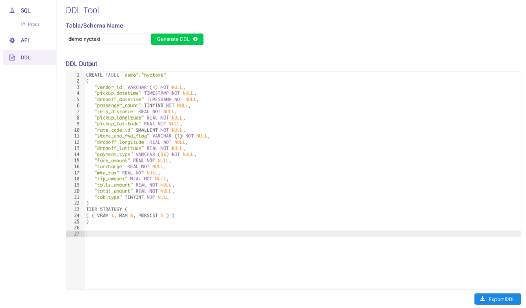The height and width of the screenshot is (308, 526).
Task: Click the Export DDL button
Action: [x=497, y=299]
